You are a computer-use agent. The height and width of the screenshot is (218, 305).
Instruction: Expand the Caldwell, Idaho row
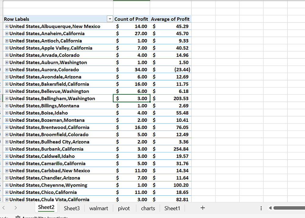[x=7, y=156]
